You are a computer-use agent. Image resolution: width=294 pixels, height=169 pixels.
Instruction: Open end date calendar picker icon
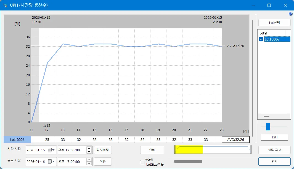50,161
